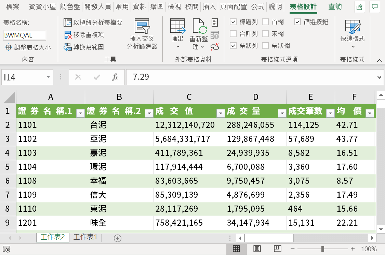385x255 pixels.
Task: Click the Refresh (重新整理) icon
Action: click(x=198, y=26)
